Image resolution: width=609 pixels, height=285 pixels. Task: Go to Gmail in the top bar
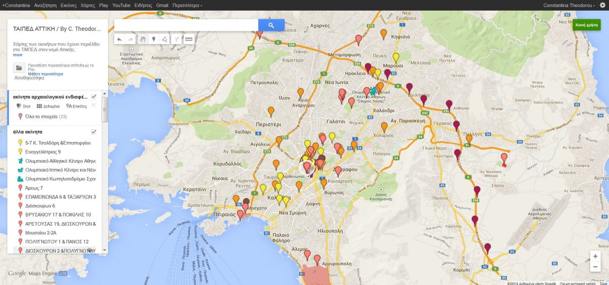point(162,5)
